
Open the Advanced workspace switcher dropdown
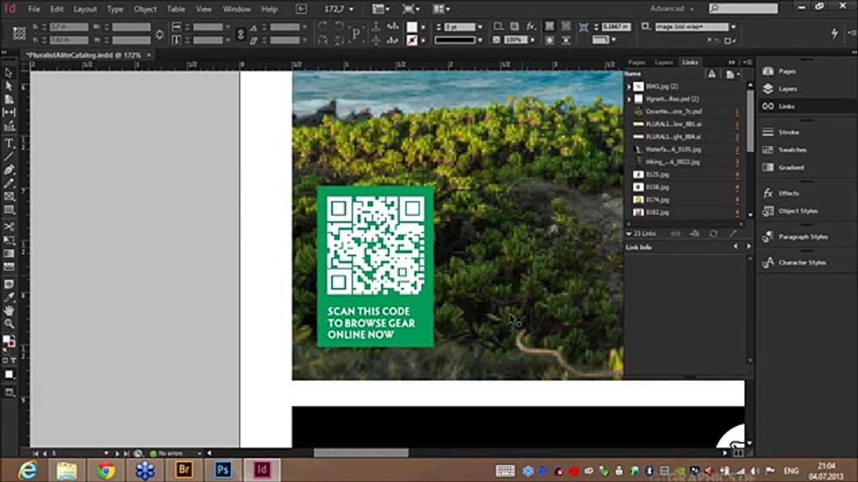click(672, 9)
